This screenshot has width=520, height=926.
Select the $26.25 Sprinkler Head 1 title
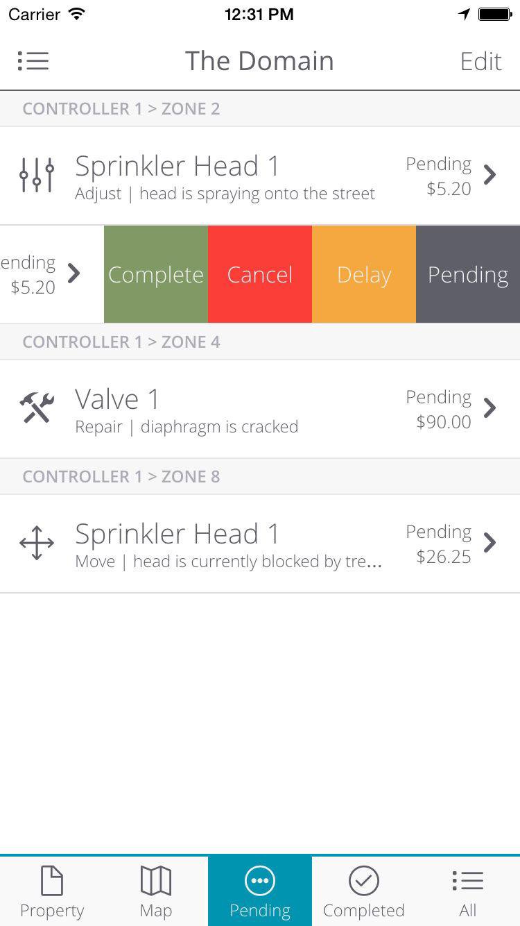pos(177,534)
